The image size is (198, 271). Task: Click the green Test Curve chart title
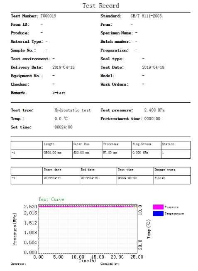[51, 199]
